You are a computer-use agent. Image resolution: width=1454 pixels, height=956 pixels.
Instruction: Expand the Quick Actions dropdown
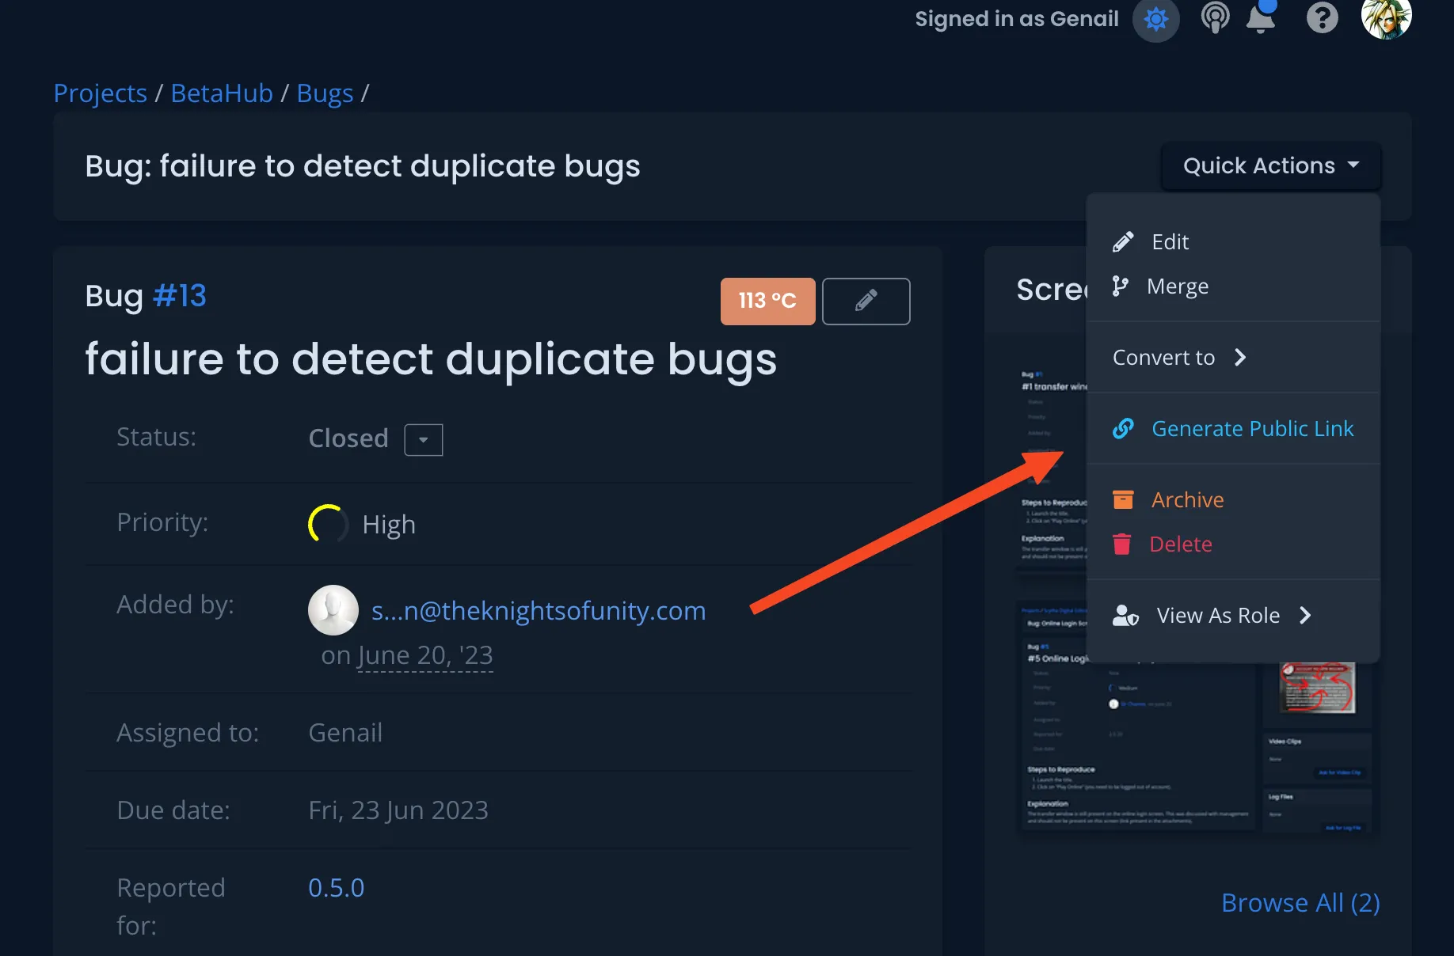pos(1270,165)
